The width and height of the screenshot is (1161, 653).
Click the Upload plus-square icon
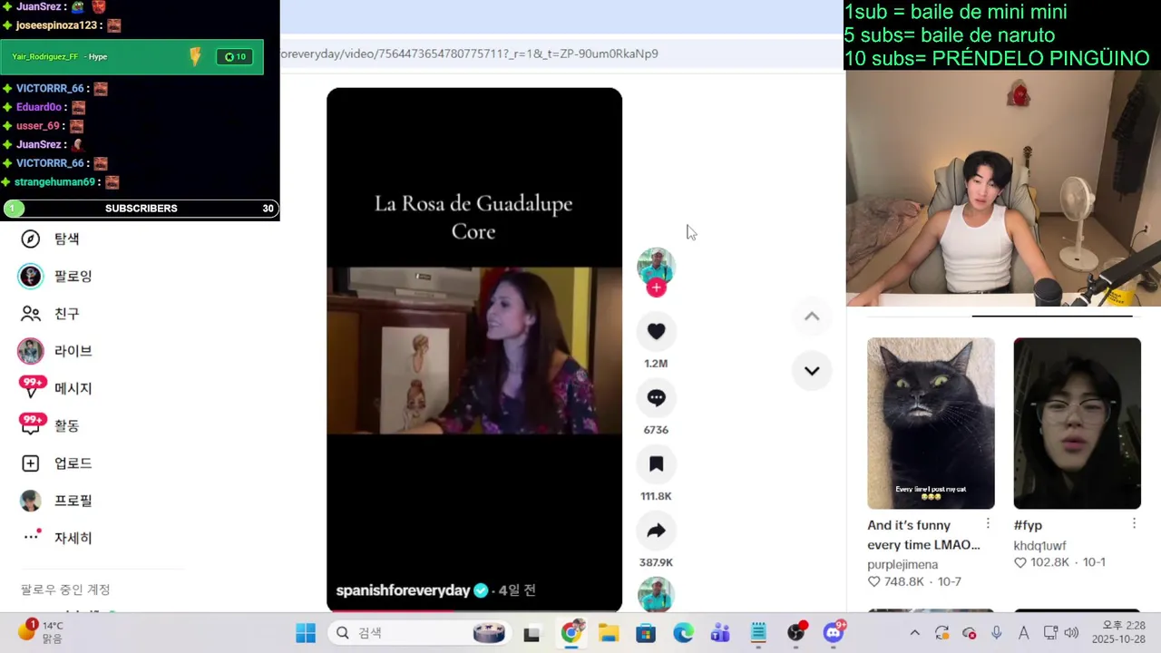31,463
